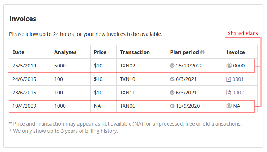Click the check icon in the TXN11 row
This screenshot has height=152, width=267.
172,93
